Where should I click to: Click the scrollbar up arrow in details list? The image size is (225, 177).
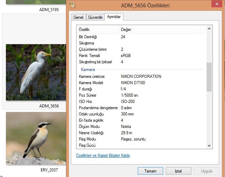click(209, 29)
